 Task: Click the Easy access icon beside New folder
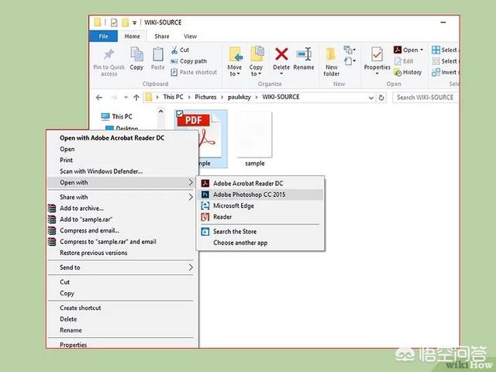pos(350,60)
